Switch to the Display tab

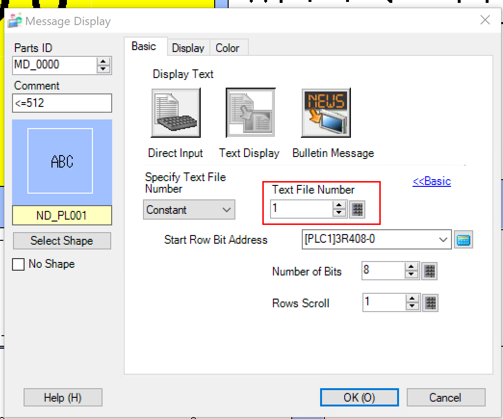188,48
